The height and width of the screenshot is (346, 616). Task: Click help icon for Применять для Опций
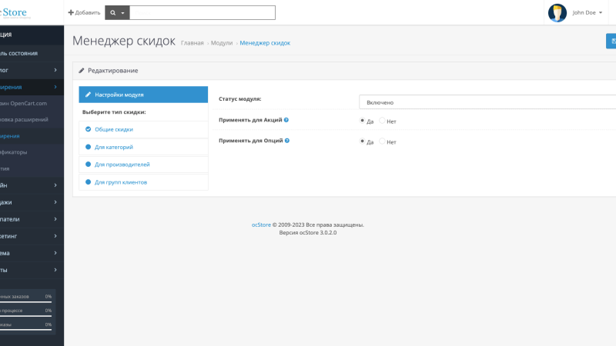[x=286, y=141]
